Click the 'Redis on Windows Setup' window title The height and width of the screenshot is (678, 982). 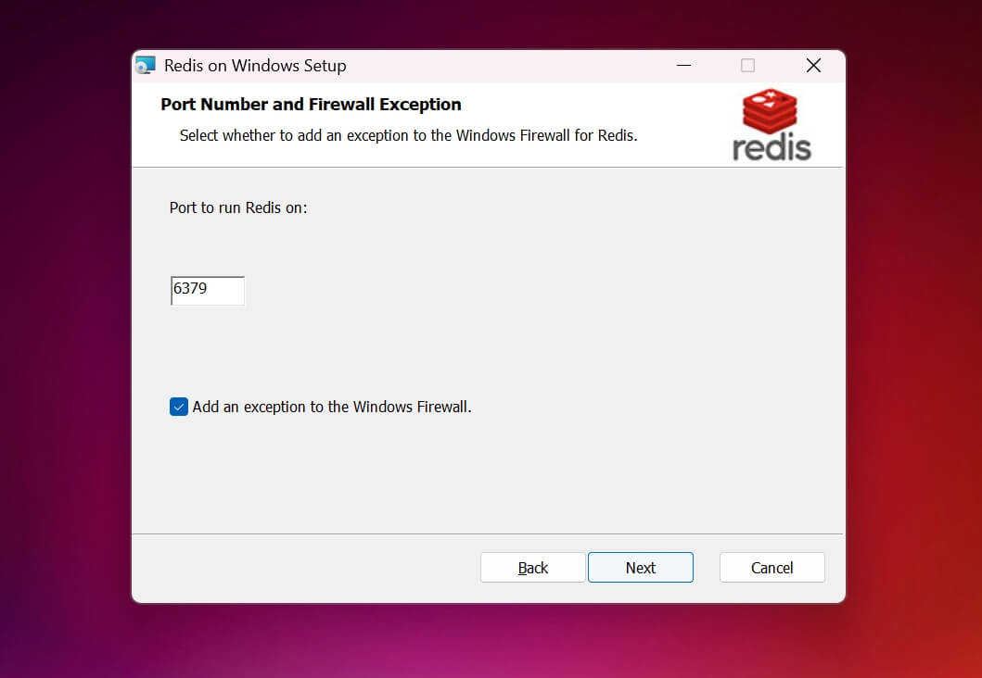coord(255,66)
